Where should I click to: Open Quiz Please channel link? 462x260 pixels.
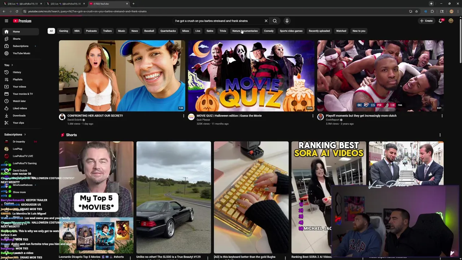203,120
